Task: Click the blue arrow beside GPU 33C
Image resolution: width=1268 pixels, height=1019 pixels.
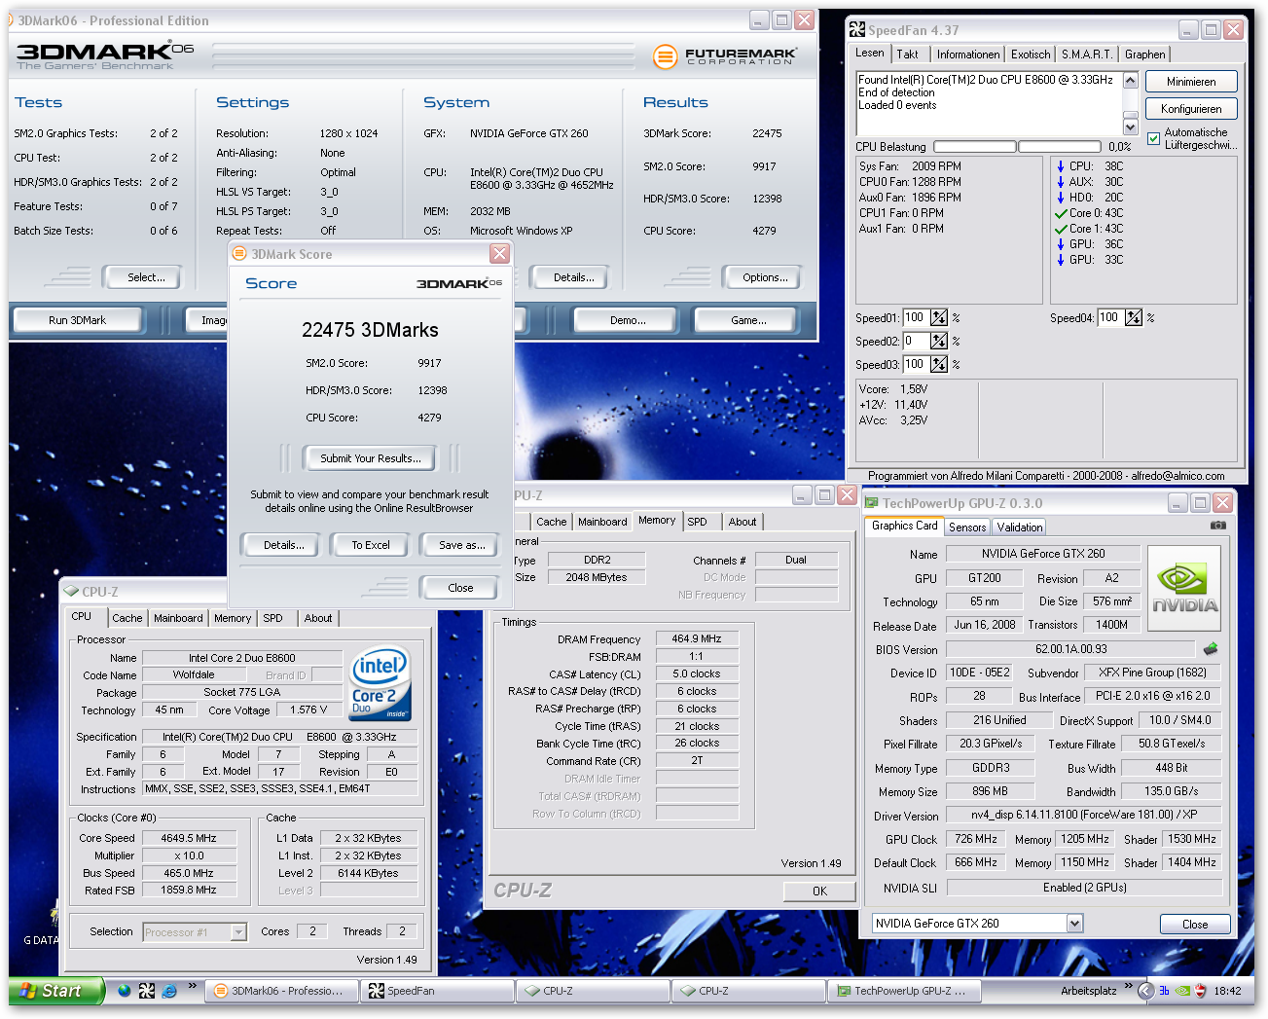Action: click(1061, 260)
